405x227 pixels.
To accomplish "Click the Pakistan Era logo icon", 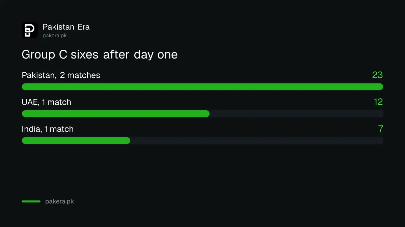I will point(30,30).
